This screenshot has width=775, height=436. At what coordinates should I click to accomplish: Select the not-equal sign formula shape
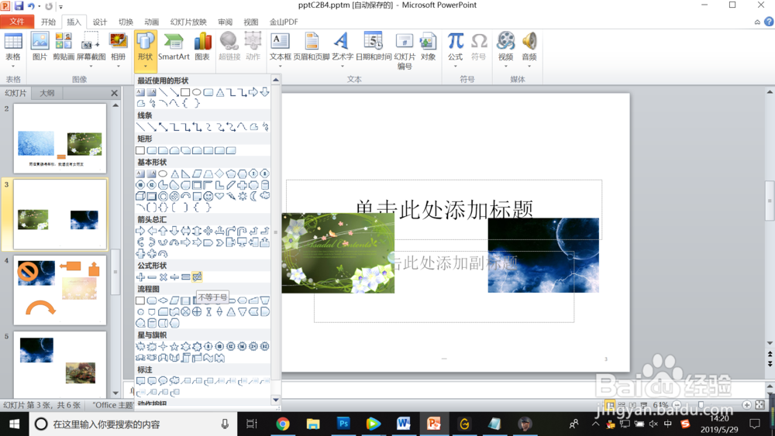(x=197, y=277)
